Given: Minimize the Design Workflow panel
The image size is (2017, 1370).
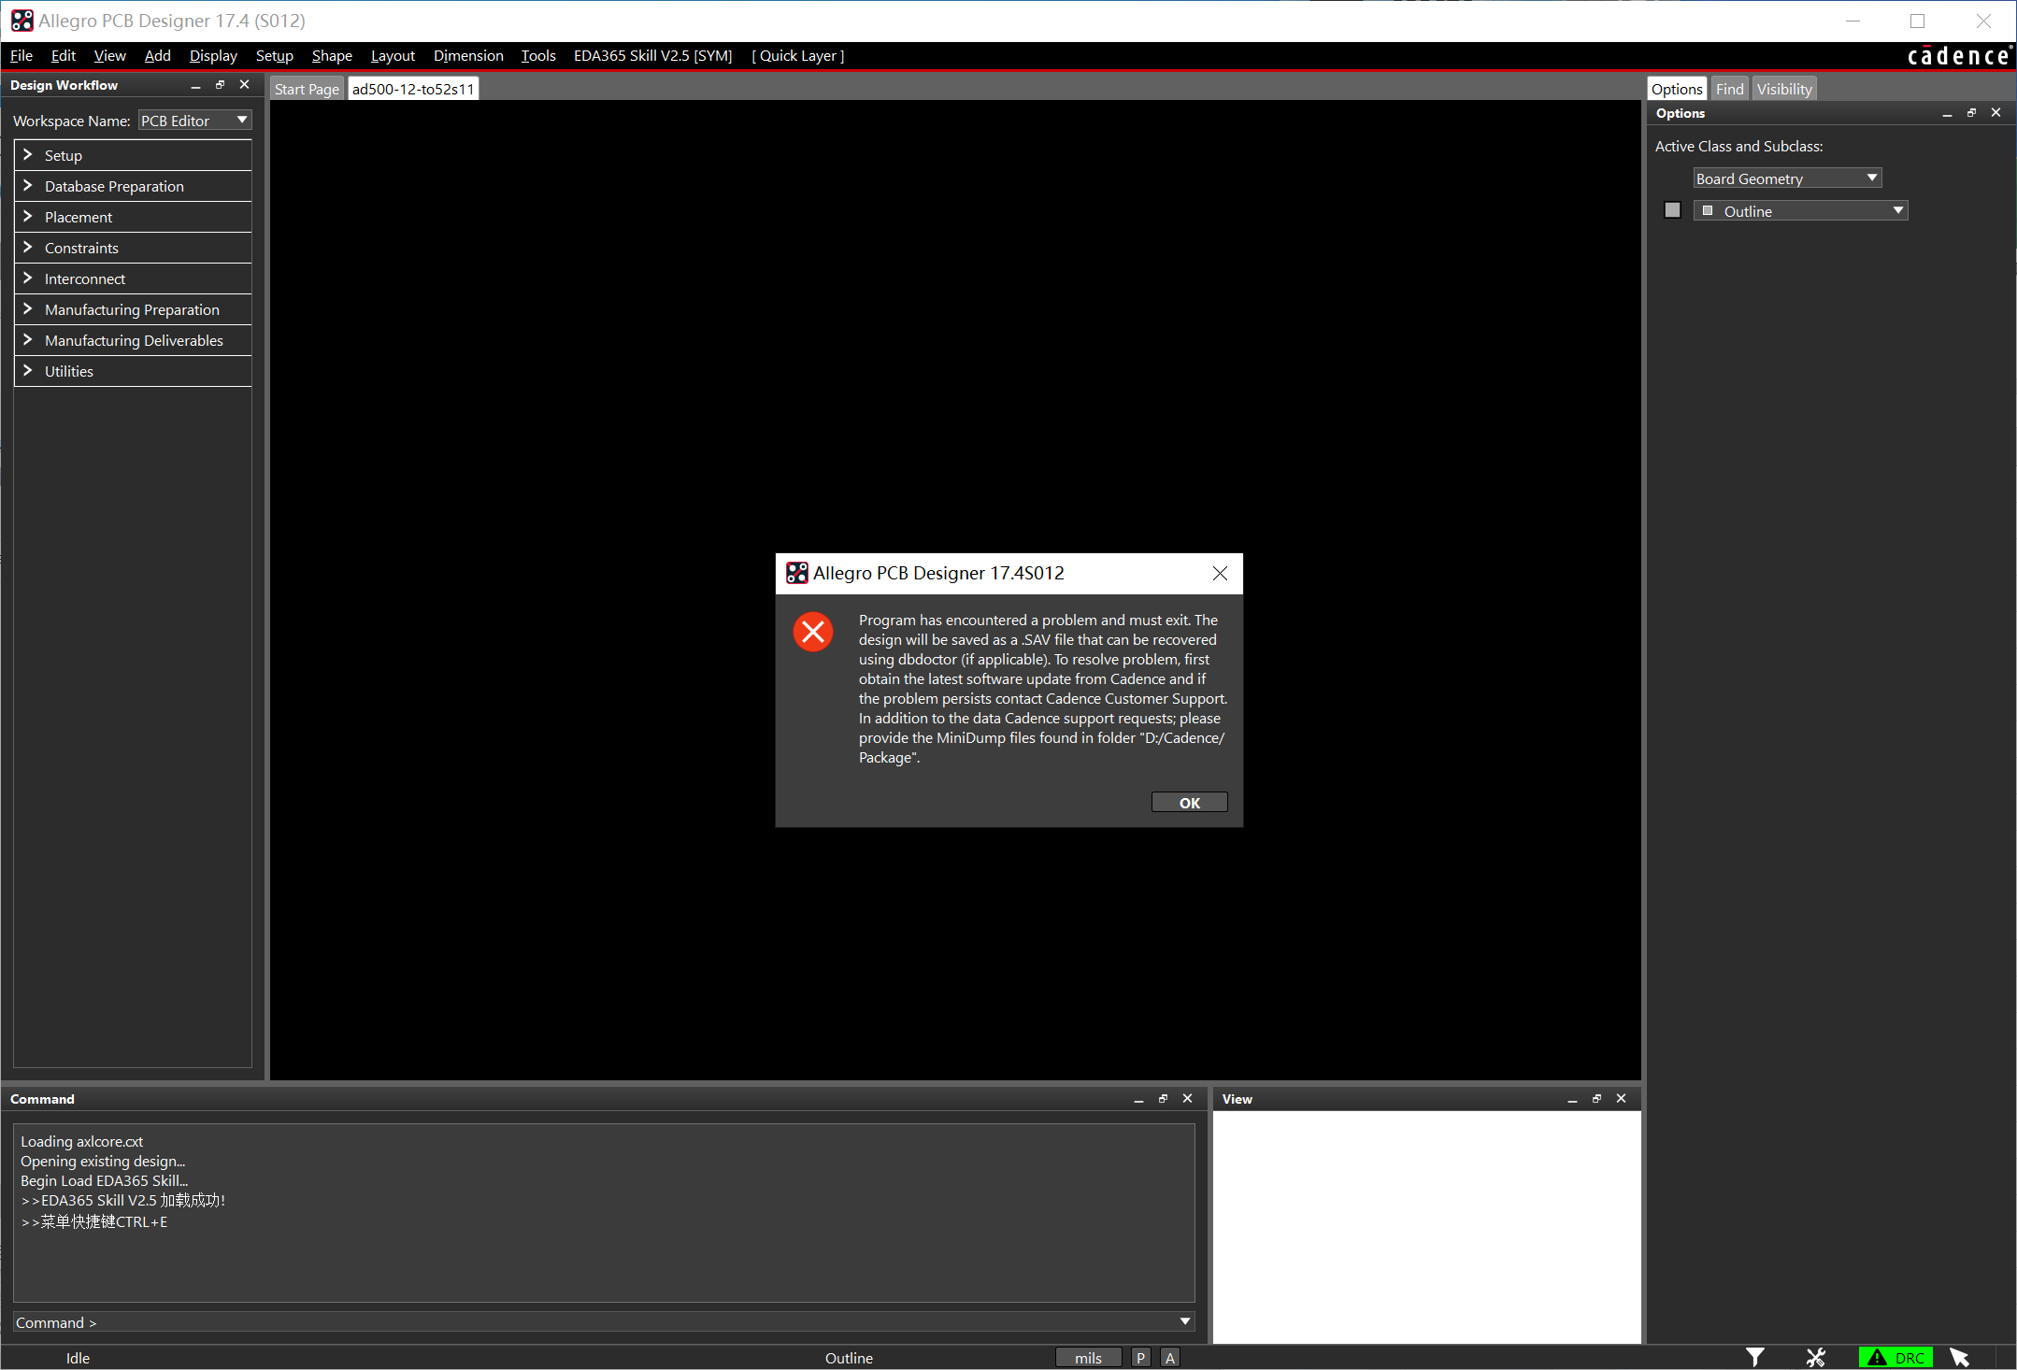Looking at the screenshot, I should coord(195,85).
